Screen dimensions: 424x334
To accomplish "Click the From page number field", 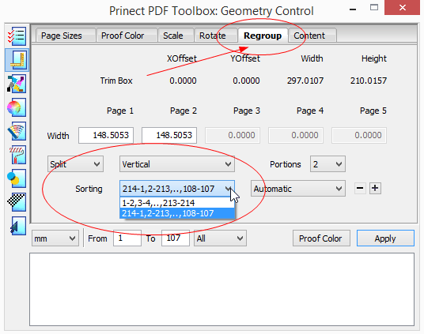I will click(127, 238).
